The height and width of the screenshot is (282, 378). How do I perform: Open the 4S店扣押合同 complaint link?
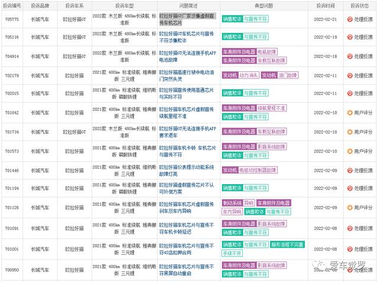pyautogui.click(x=187, y=249)
